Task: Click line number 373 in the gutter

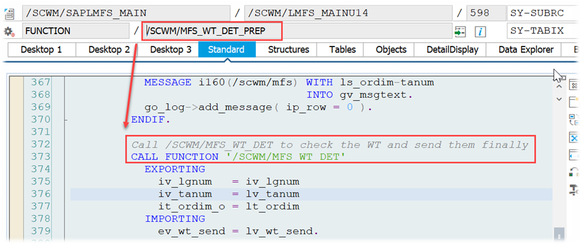Action: 41,157
